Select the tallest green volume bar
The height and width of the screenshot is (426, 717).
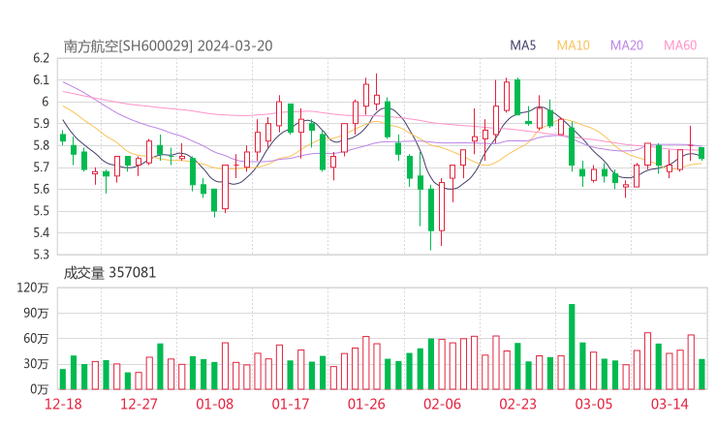coord(572,347)
